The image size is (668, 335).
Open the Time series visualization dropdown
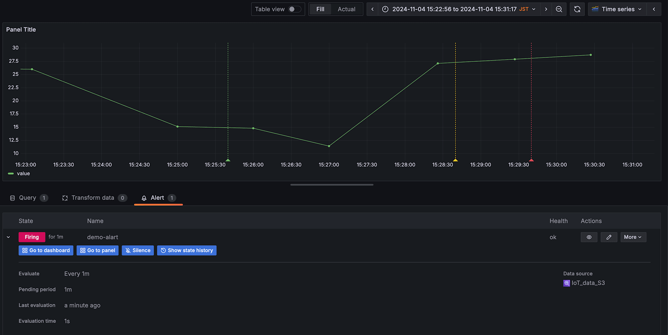click(x=617, y=9)
